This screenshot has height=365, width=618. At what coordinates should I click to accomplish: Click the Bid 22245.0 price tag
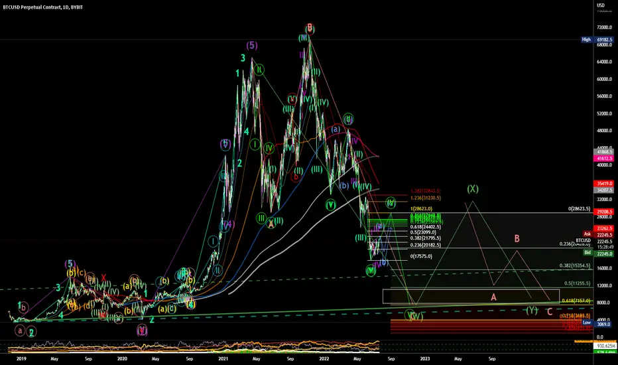(598, 254)
